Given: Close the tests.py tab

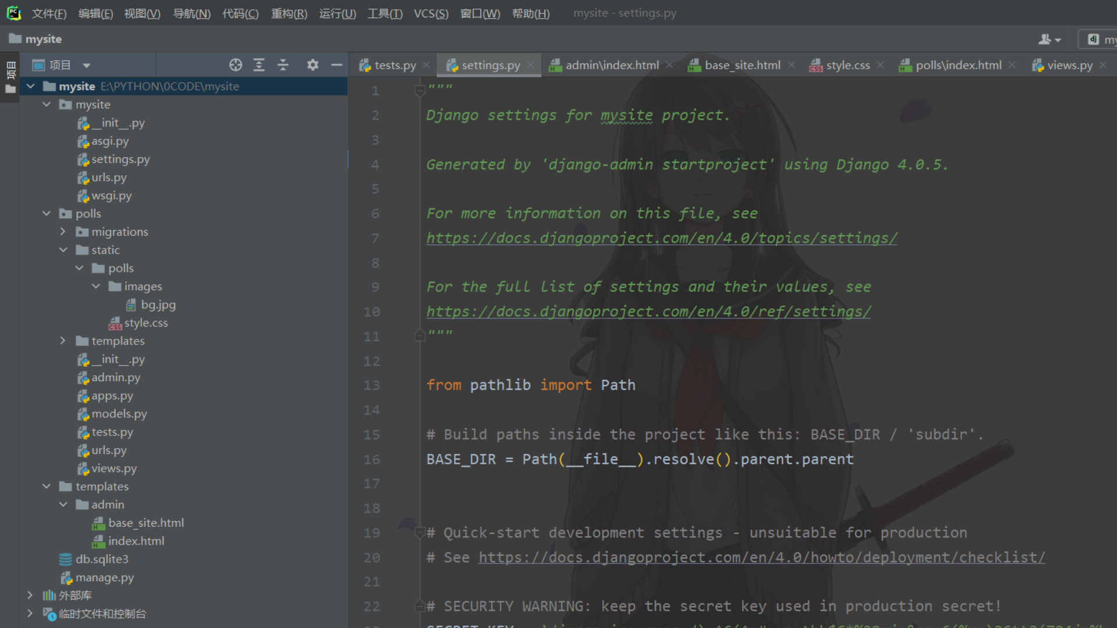Looking at the screenshot, I should coord(426,65).
